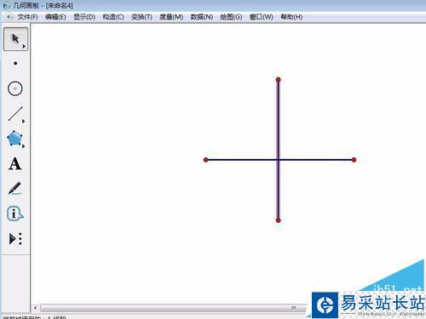Click the document icon beside 文件 menu
Screen dimensions: 426x319
coord(10,17)
